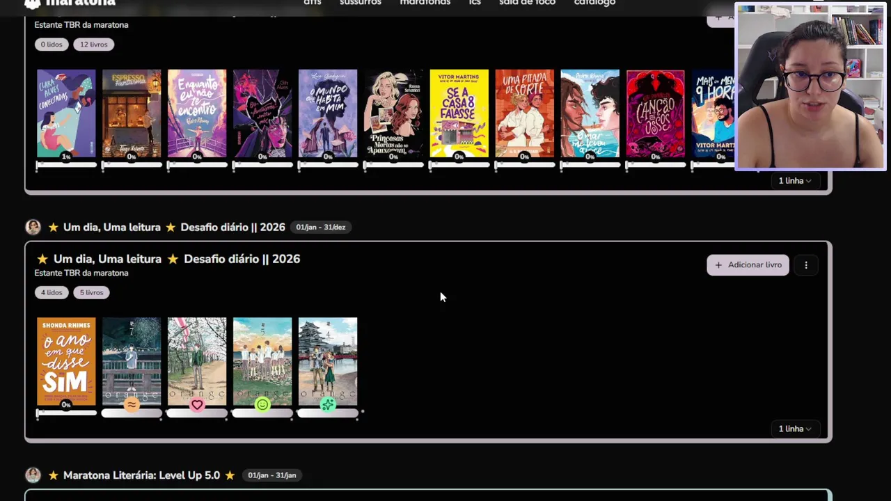This screenshot has height=501, width=891.
Task: Open the Orange cover with cherry blossoms
Action: pos(197,362)
